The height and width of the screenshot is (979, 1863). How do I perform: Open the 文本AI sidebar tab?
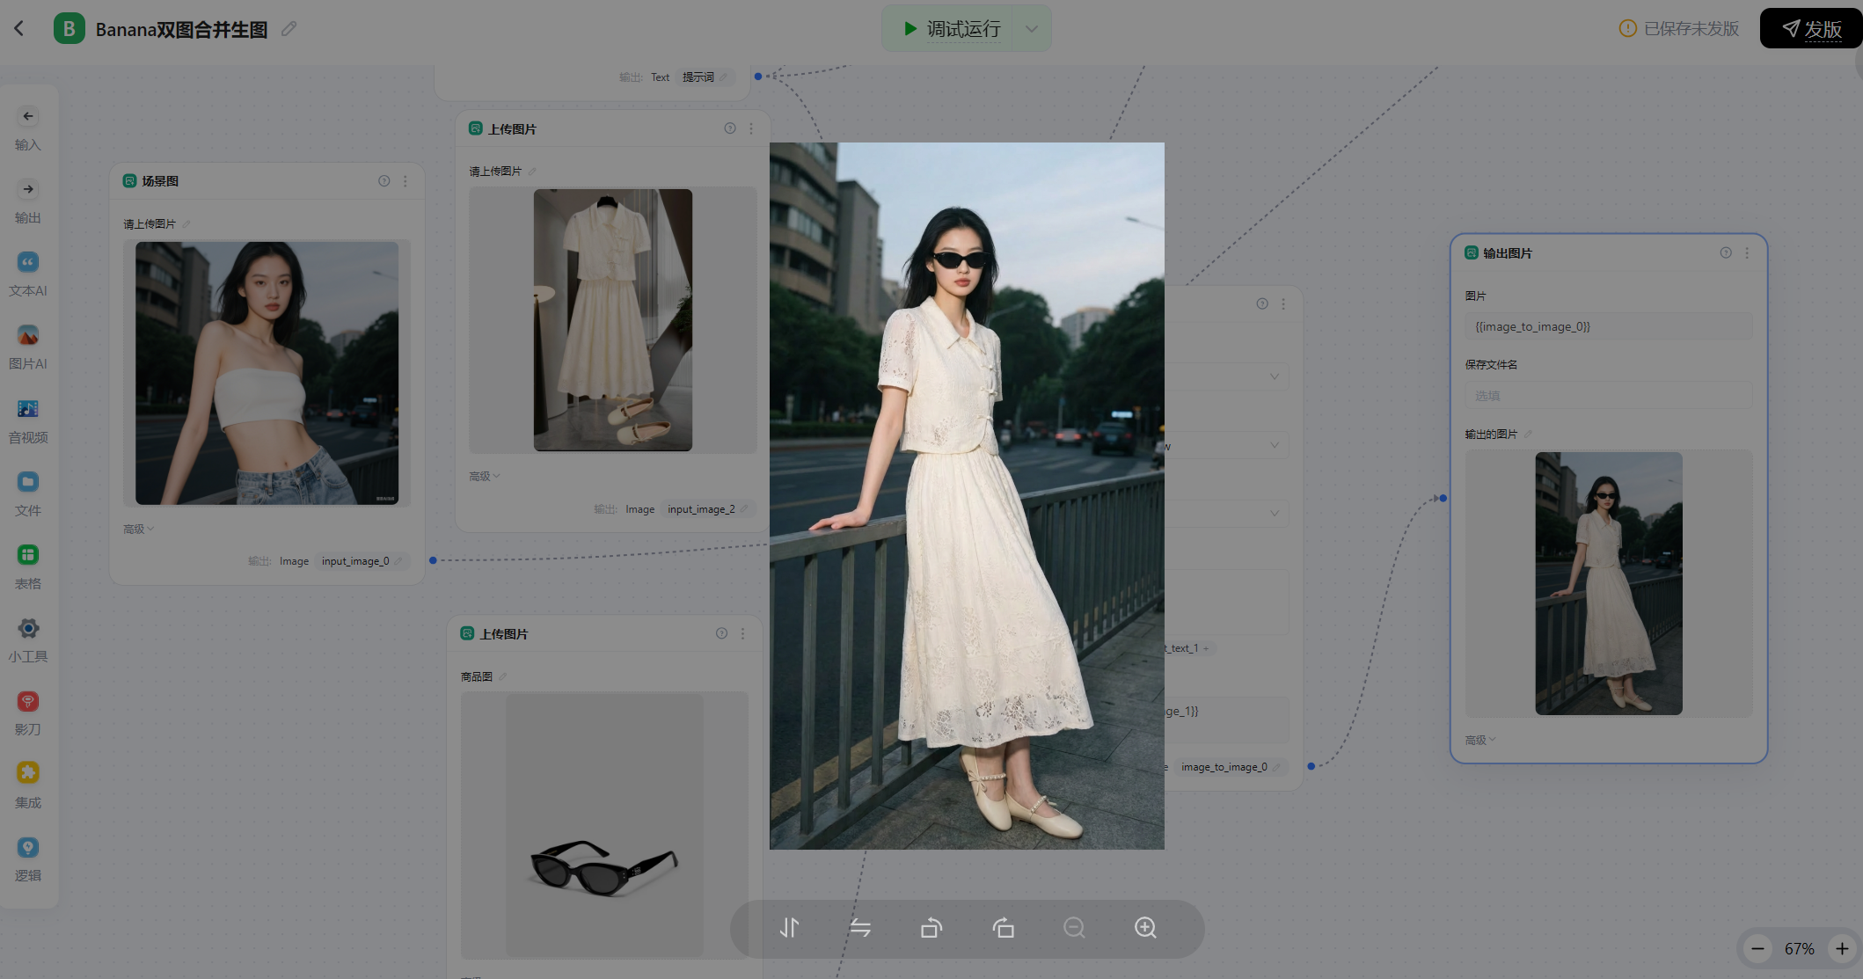point(28,273)
